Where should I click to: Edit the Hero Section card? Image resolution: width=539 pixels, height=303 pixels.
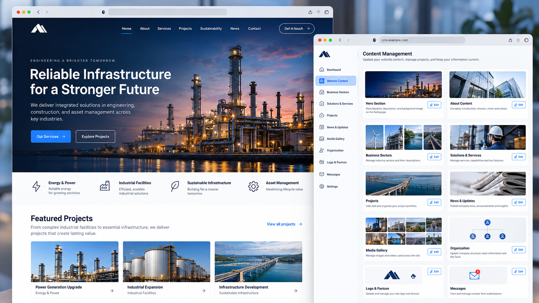(434, 105)
